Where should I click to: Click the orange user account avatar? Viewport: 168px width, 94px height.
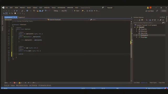[x=150, y=8]
